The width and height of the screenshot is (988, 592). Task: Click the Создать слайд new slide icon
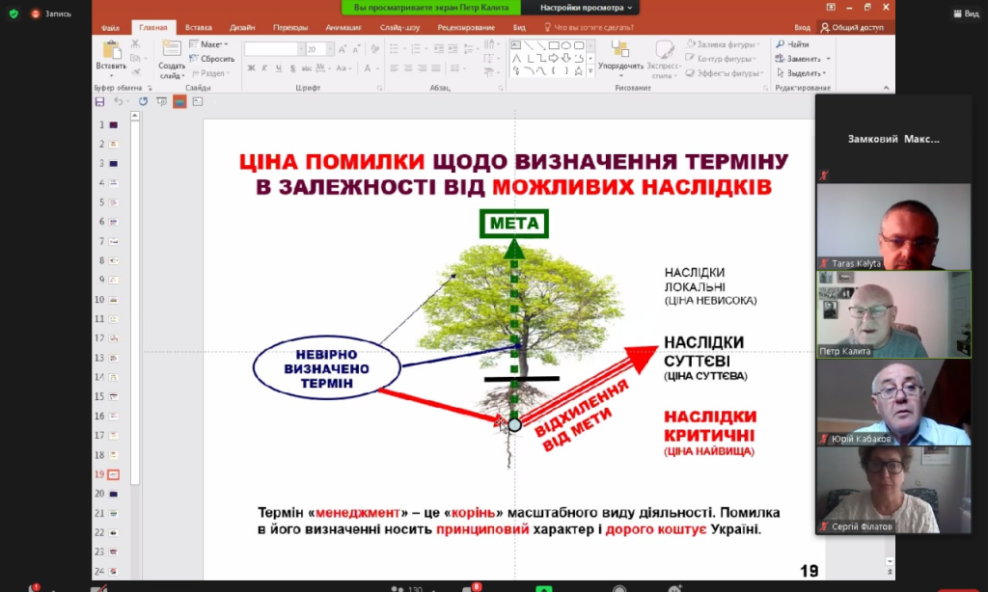(x=171, y=50)
